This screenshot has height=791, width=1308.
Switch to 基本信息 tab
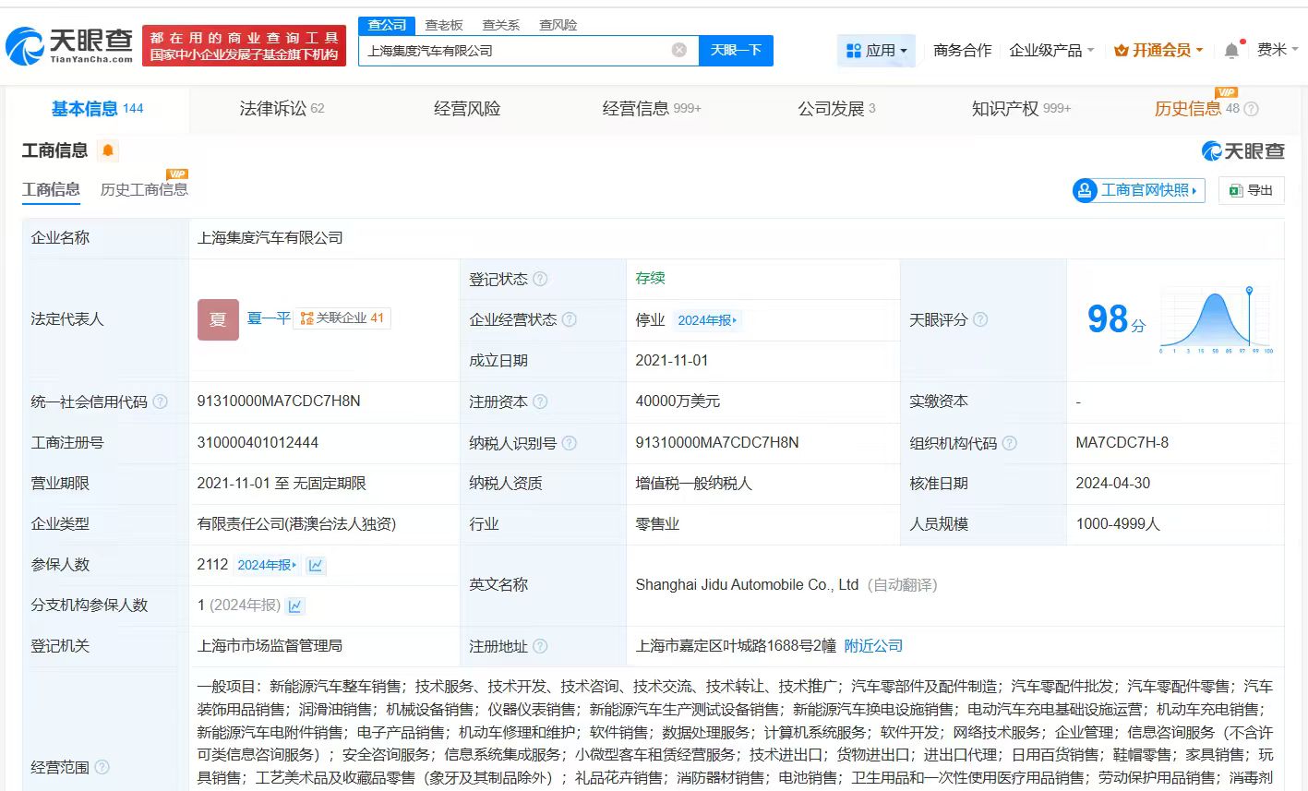(x=97, y=109)
